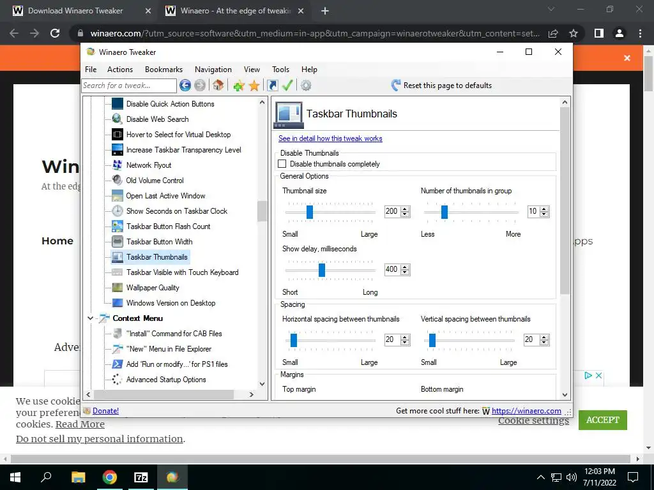This screenshot has height=490, width=654.
Task: Click the Wallpaper Quality icon in tree
Action: pos(118,288)
